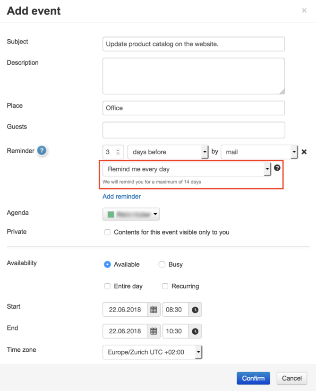The image size is (316, 391).
Task: Remove the reminder with the X icon
Action: pyautogui.click(x=304, y=152)
